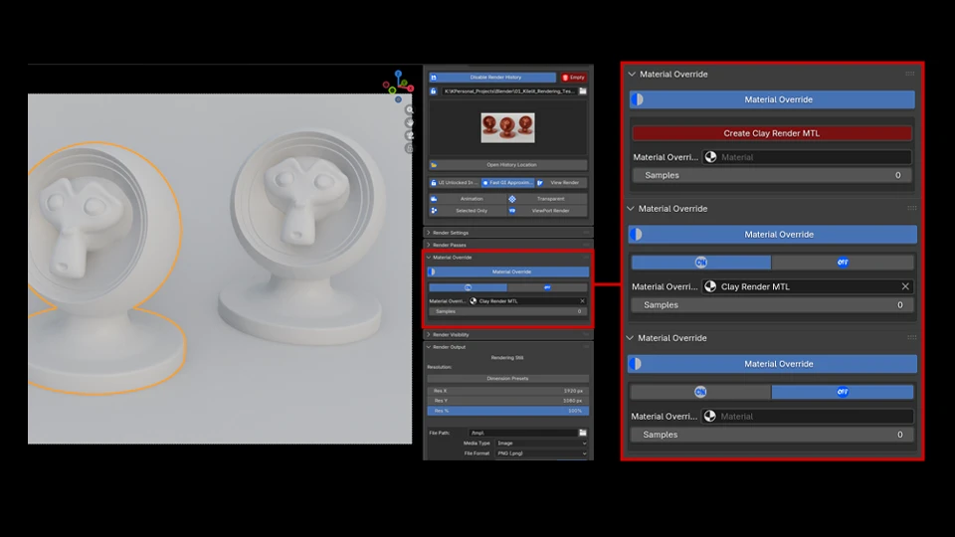Click the lock icon beside the history path
955x537 pixels.
tap(434, 91)
